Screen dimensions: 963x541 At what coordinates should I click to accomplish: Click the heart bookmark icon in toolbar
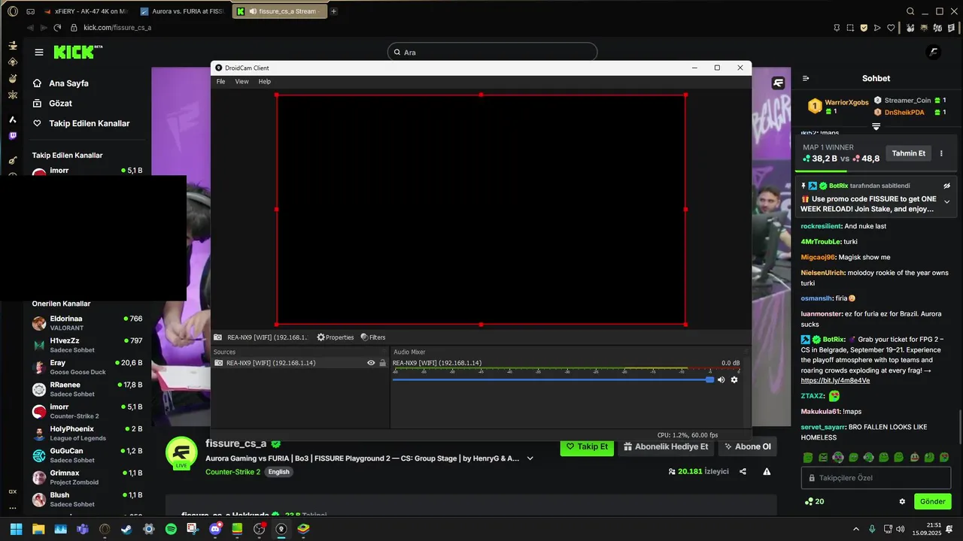[x=892, y=28]
